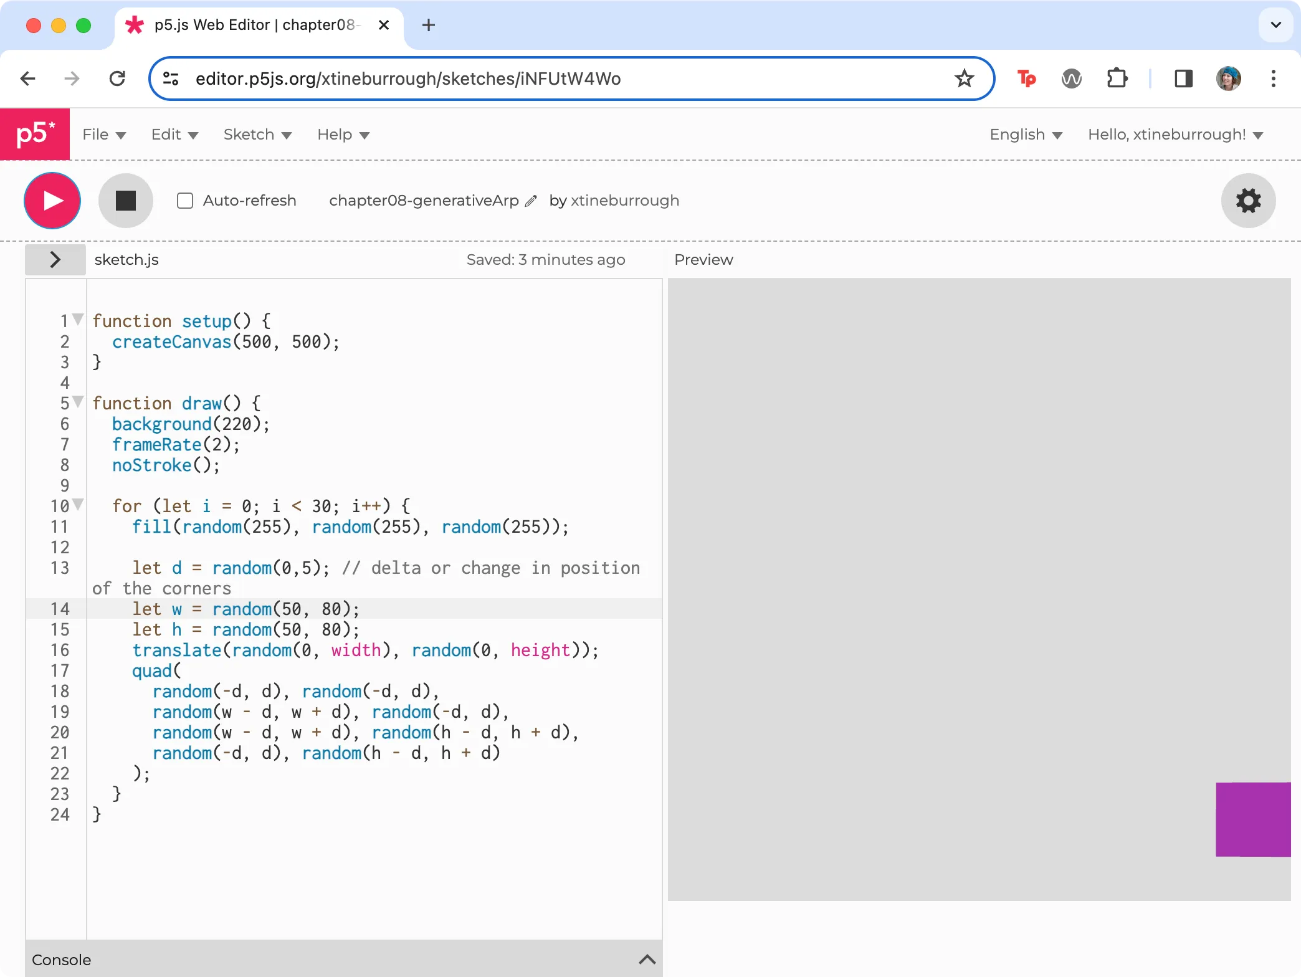This screenshot has height=977, width=1301.
Task: Expand the file sidebar chevron
Action: click(x=55, y=259)
